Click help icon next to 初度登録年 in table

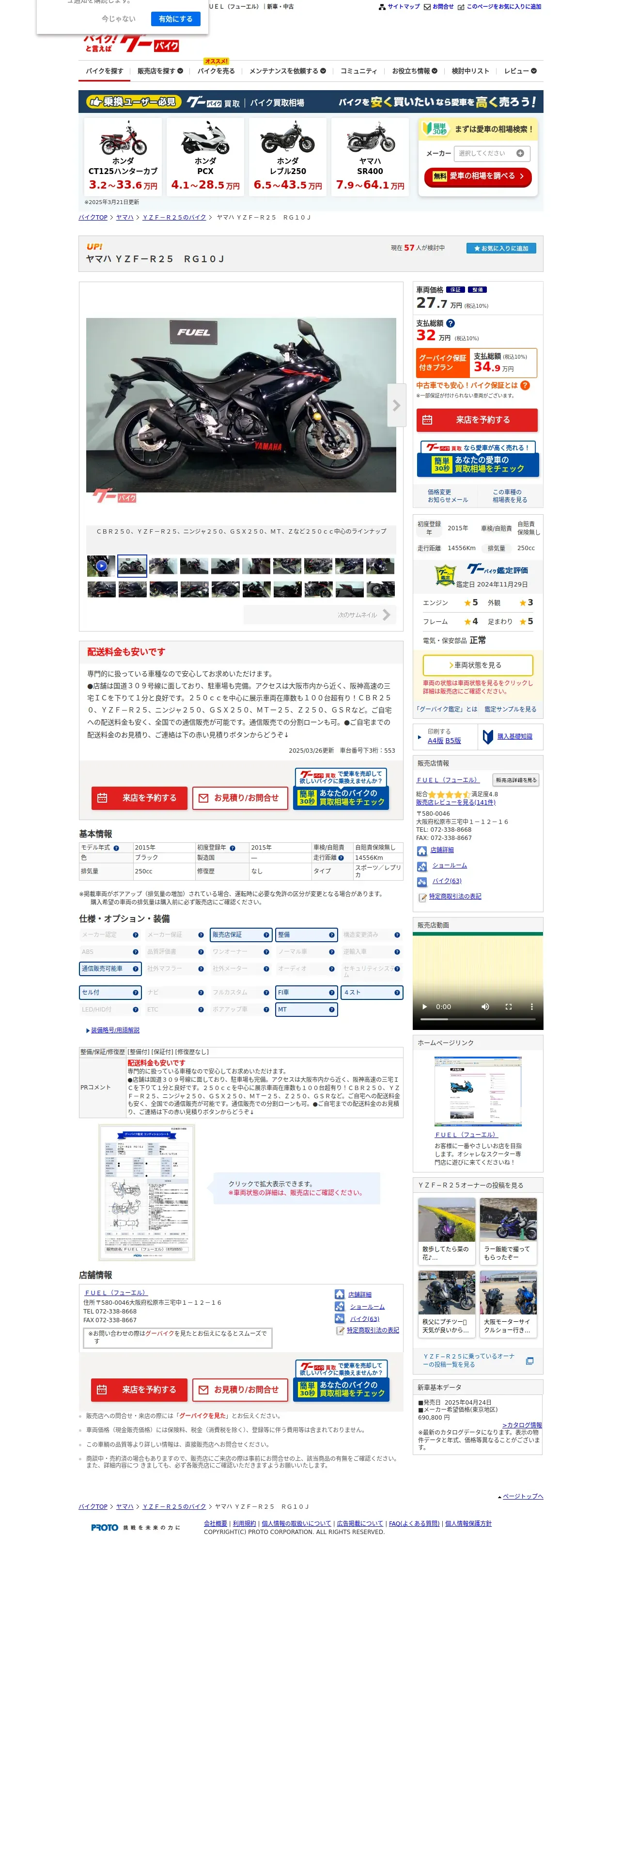click(x=233, y=847)
